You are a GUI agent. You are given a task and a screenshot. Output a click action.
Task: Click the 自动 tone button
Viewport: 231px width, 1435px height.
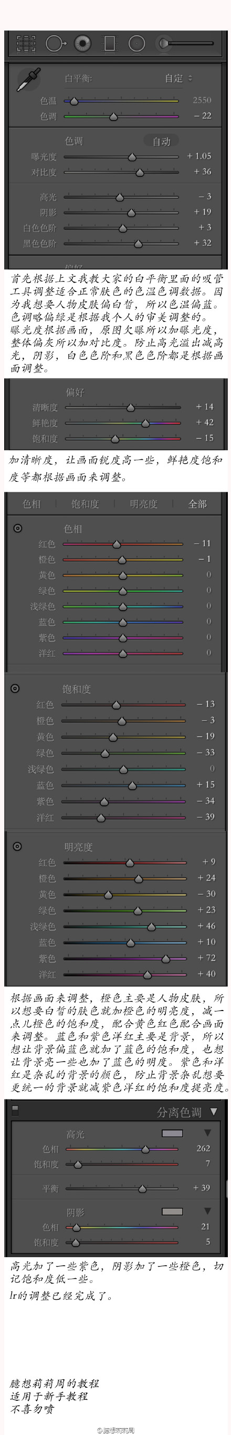click(161, 142)
